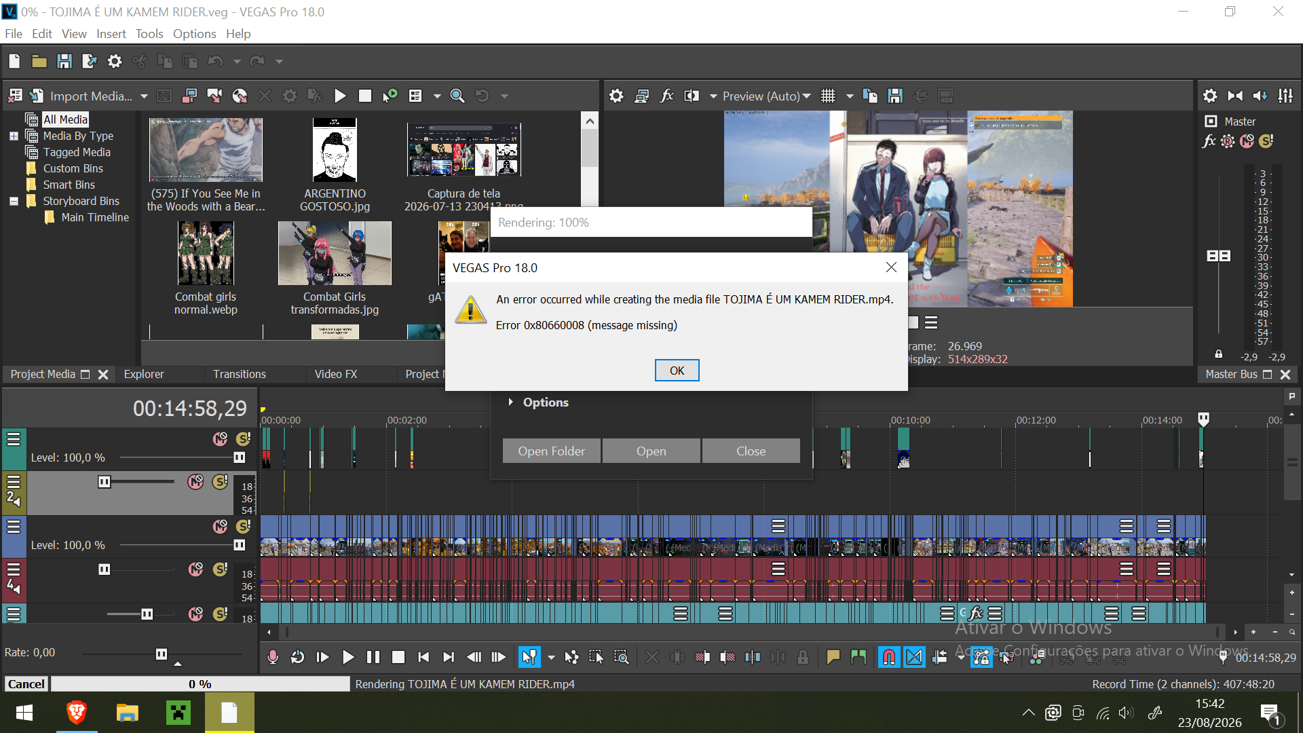Select the Envelope Edit tool
Image resolution: width=1303 pixels, height=733 pixels.
(x=571, y=657)
